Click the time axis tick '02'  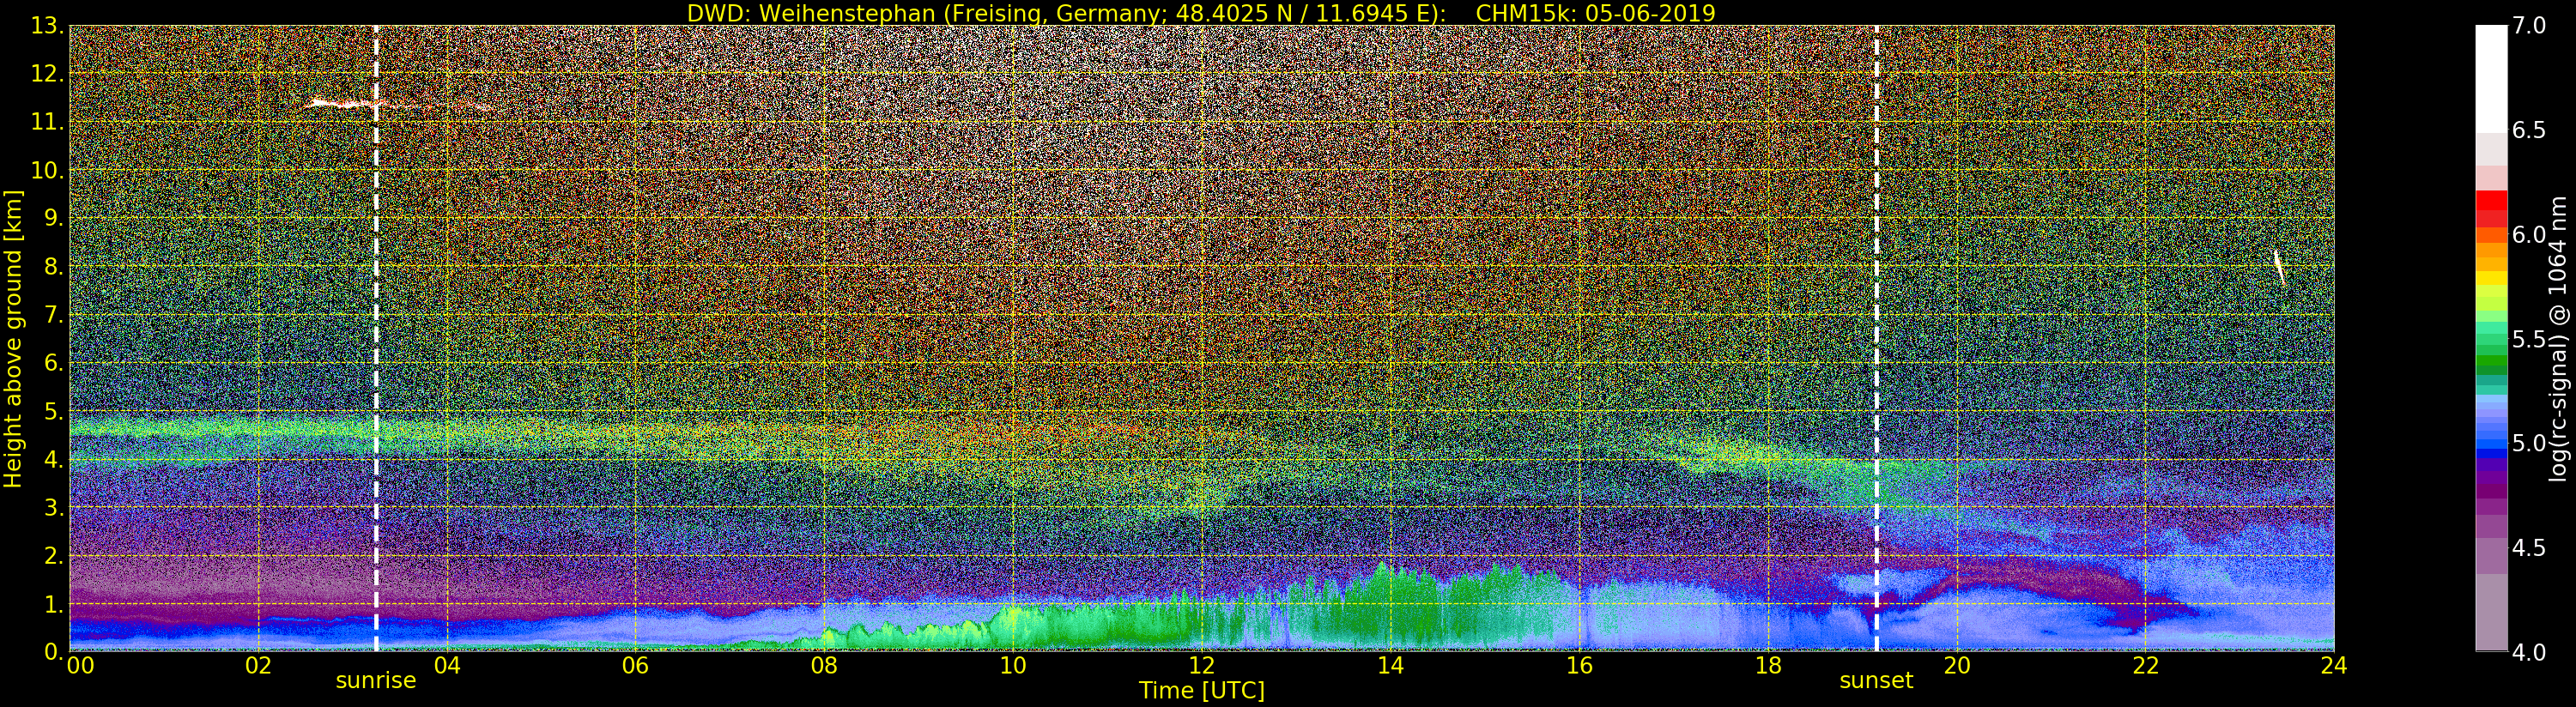[258, 665]
